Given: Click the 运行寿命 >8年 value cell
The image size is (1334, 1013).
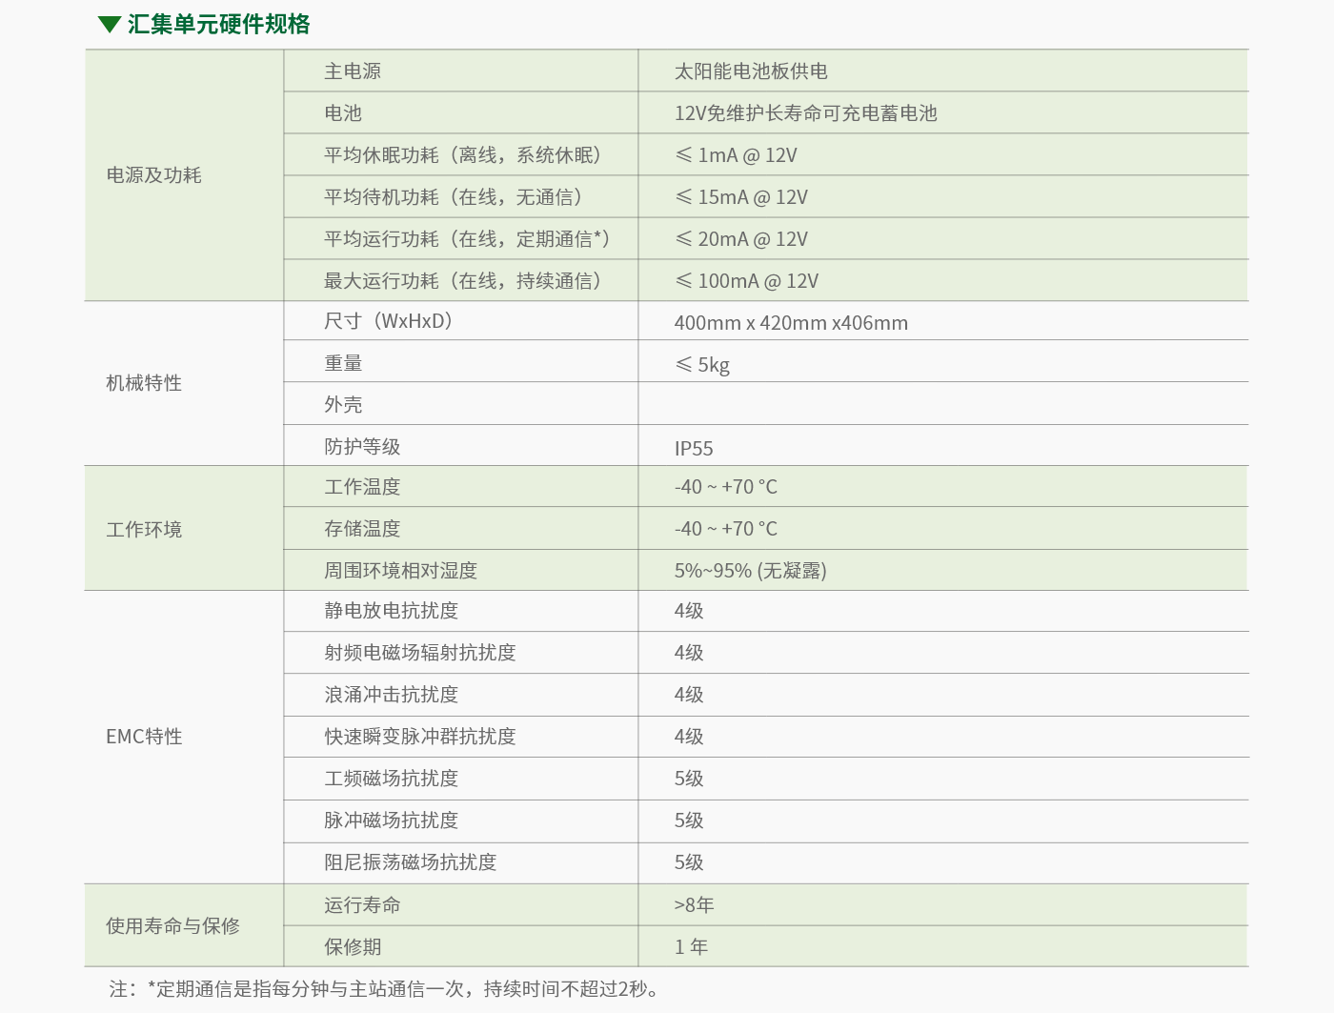Looking at the screenshot, I should coord(691,903).
